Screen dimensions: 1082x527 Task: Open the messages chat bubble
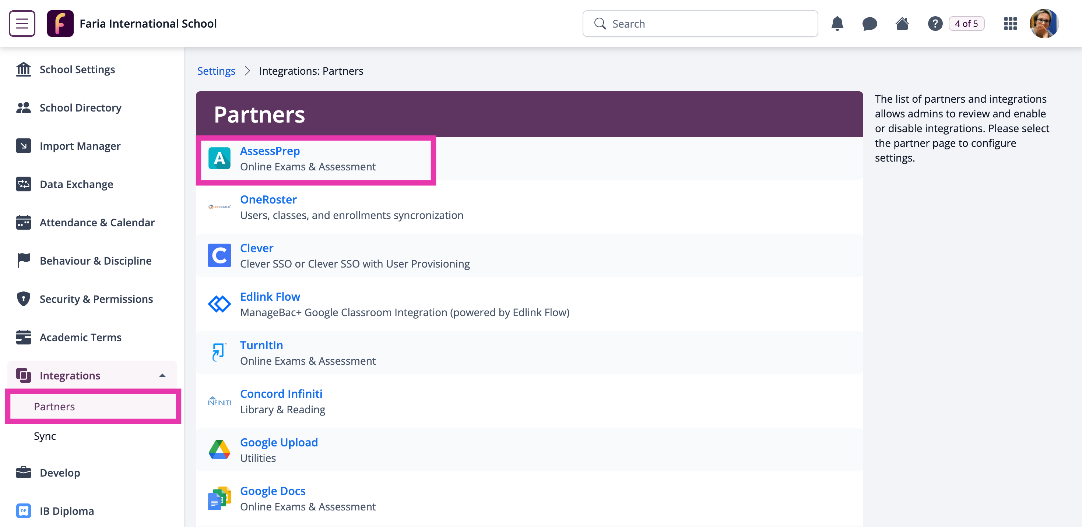(x=870, y=24)
